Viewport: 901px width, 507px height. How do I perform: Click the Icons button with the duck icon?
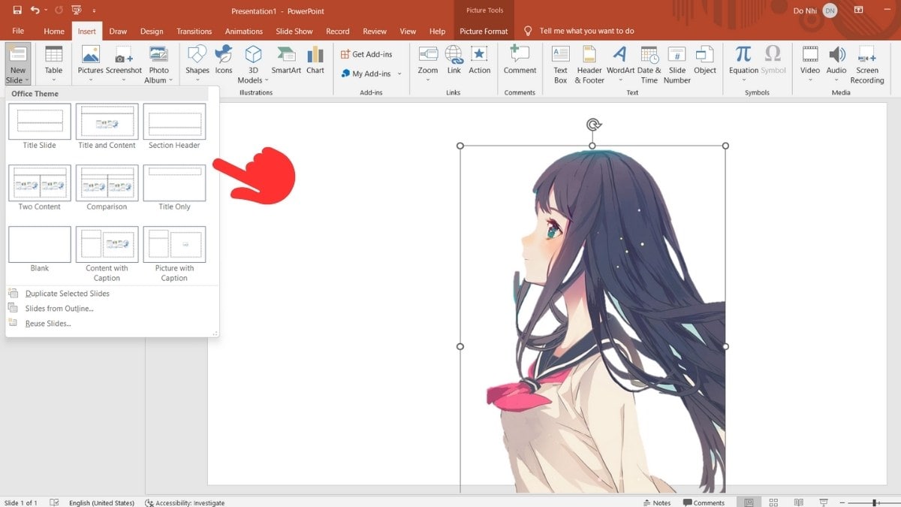click(x=224, y=60)
